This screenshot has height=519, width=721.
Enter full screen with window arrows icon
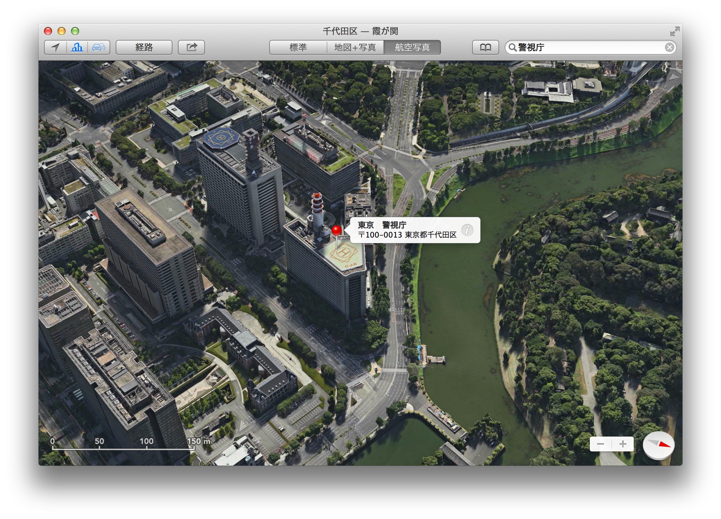(674, 31)
